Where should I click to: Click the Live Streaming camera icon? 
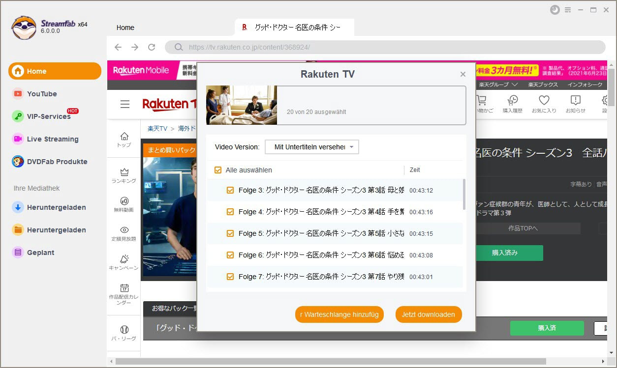point(18,139)
